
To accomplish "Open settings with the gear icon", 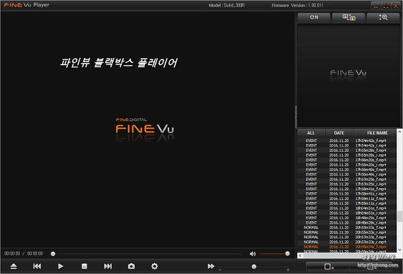I will click(155, 266).
